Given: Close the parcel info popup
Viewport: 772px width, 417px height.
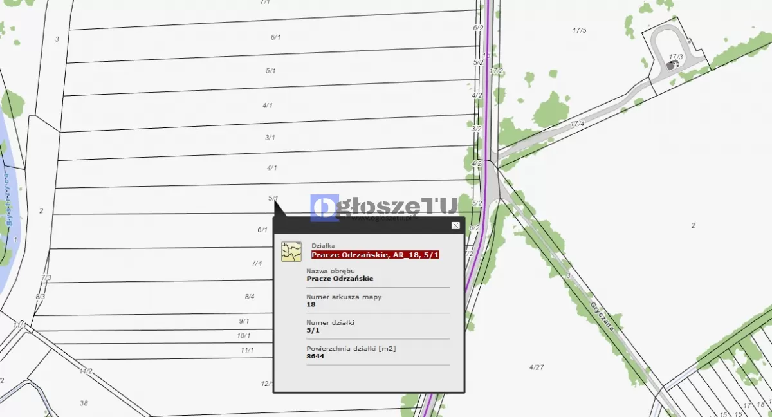Looking at the screenshot, I should (x=455, y=225).
